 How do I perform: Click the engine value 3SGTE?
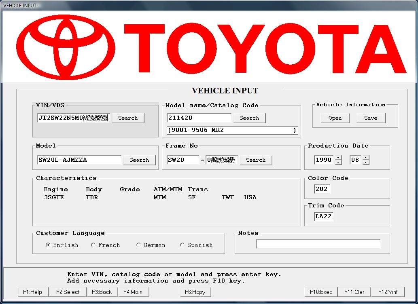click(54, 197)
